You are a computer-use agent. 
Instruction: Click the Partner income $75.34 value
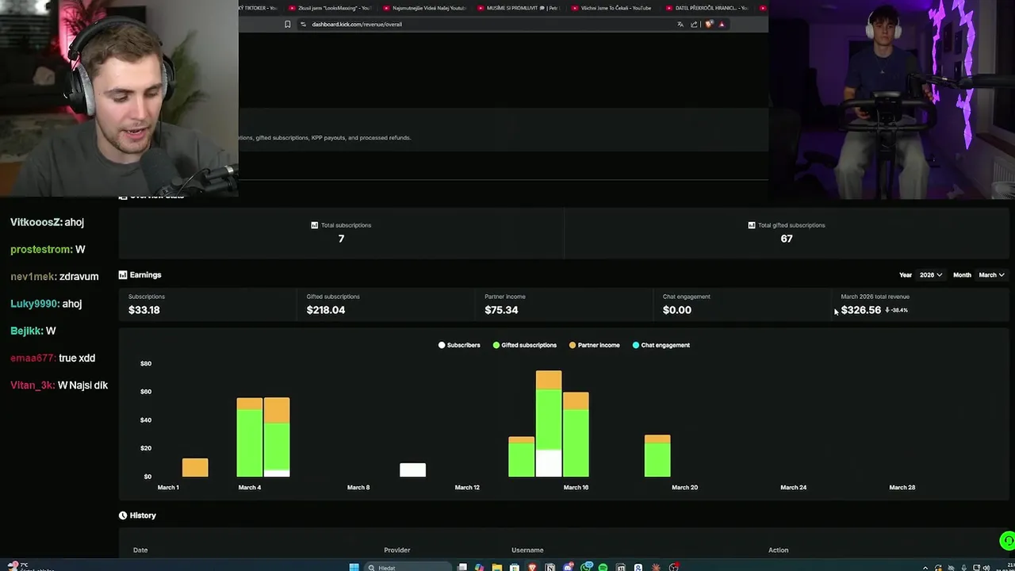501,310
